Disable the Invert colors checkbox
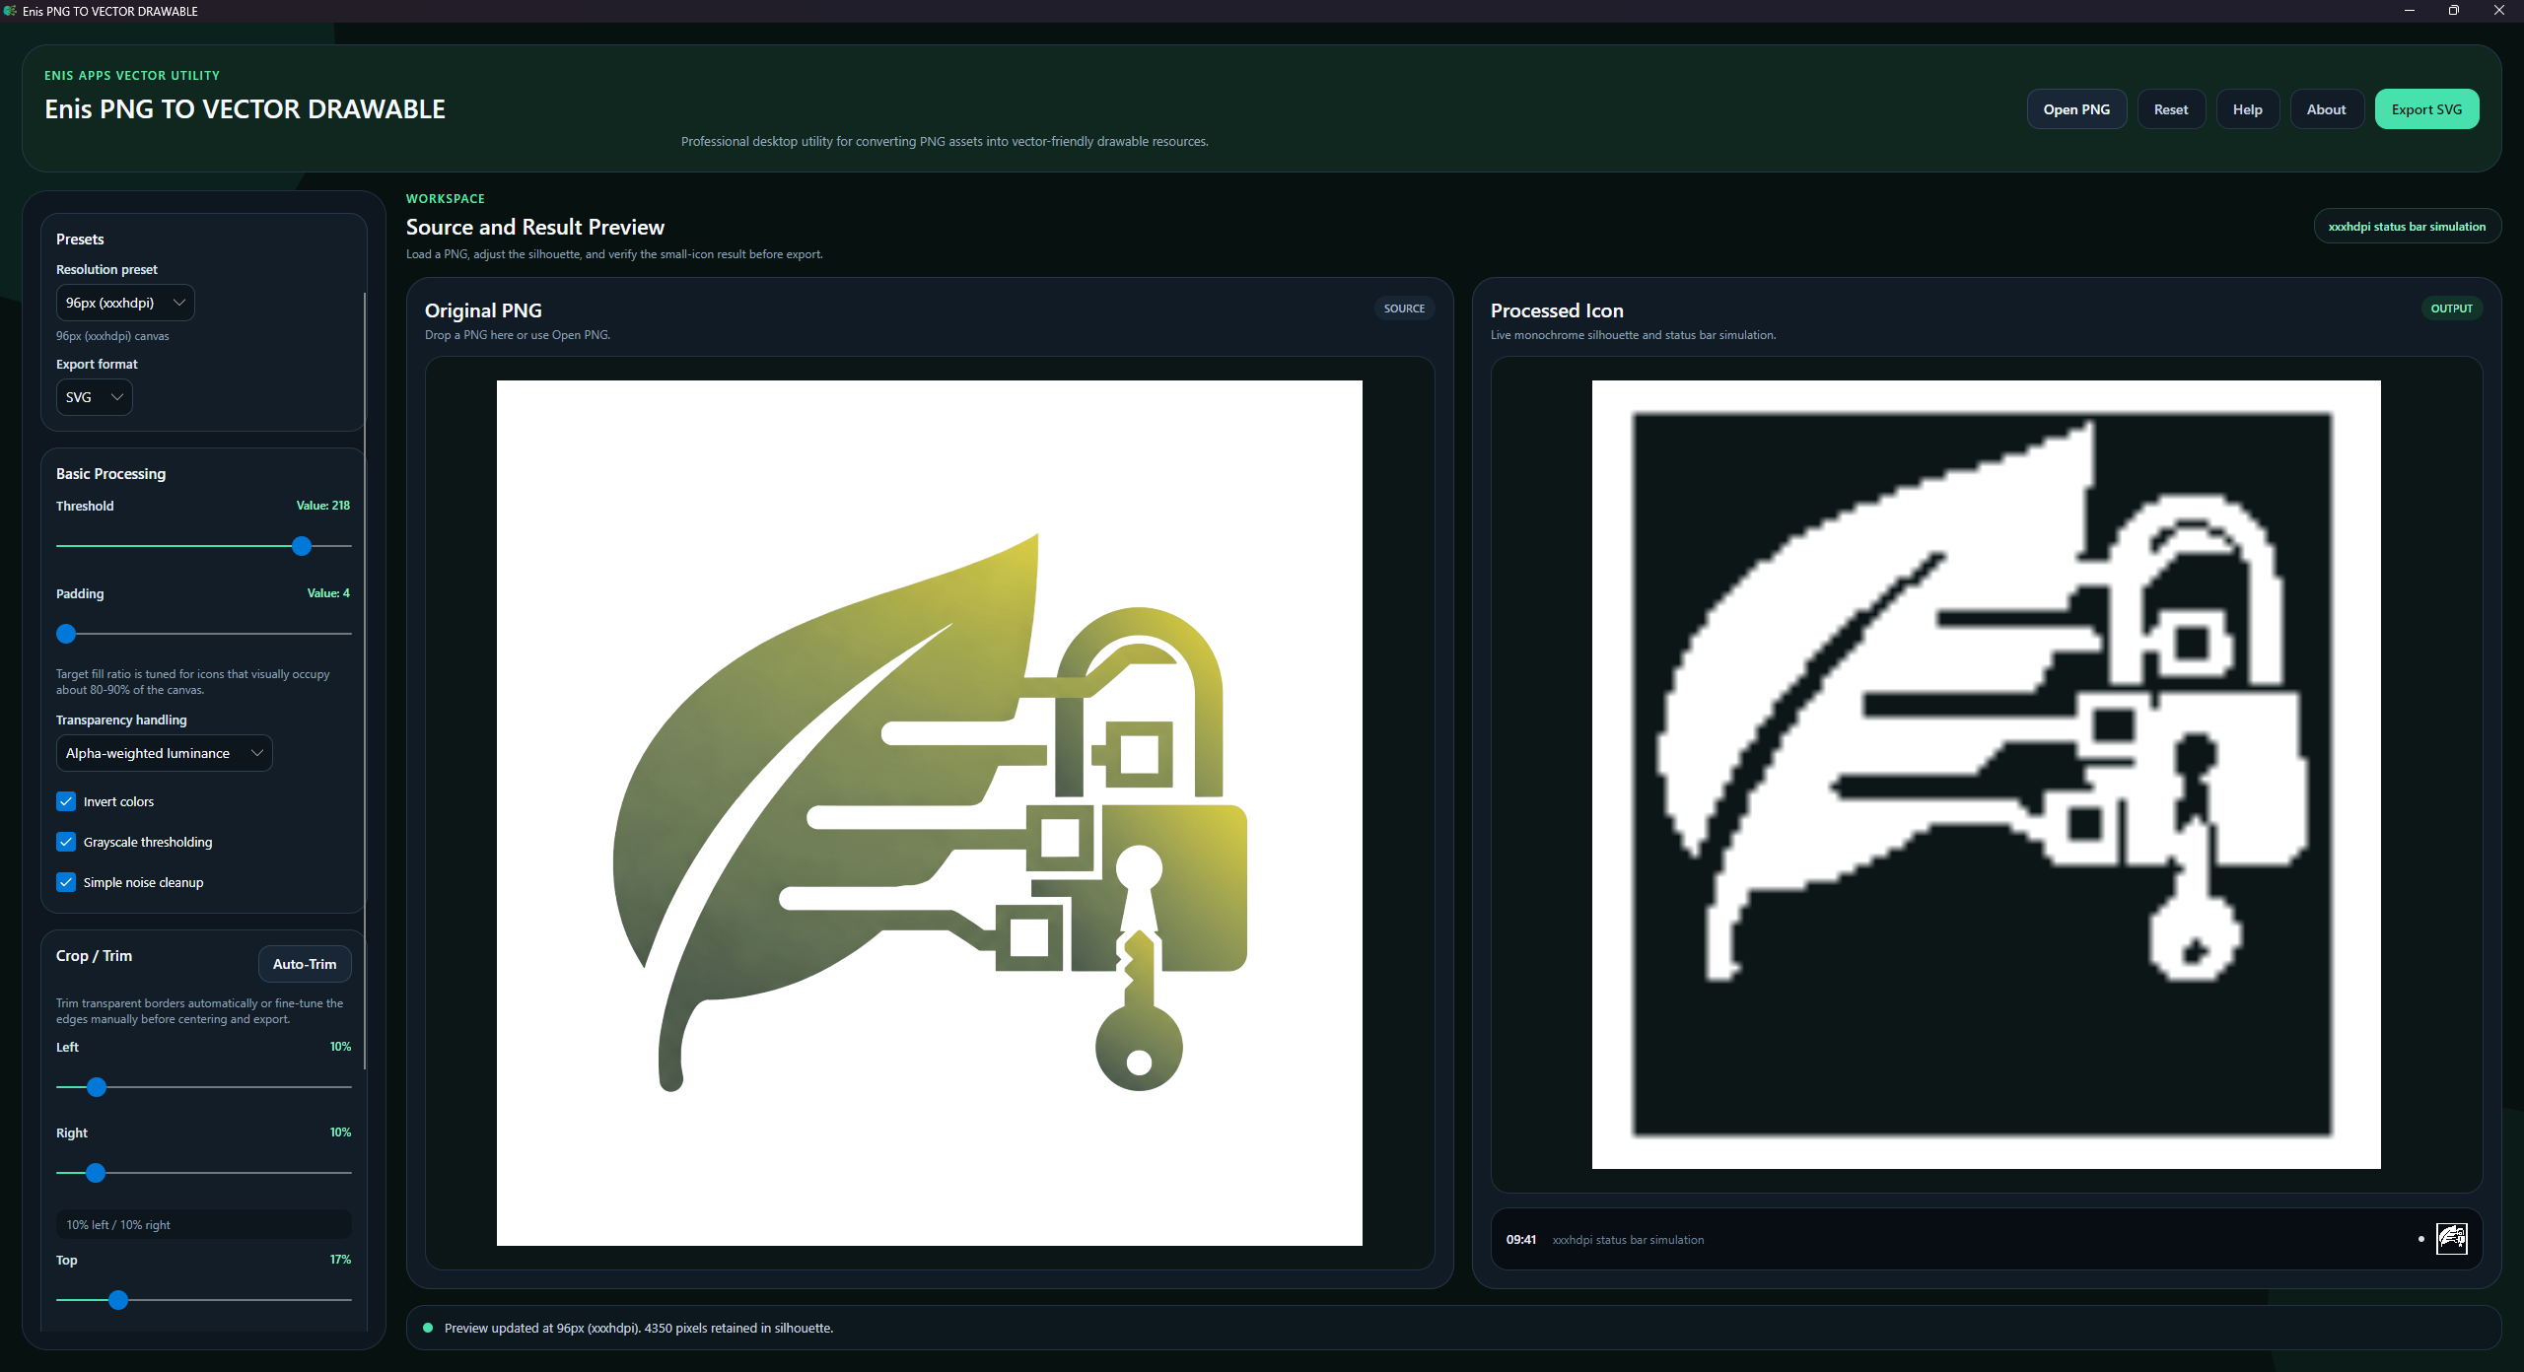 coord(66,801)
